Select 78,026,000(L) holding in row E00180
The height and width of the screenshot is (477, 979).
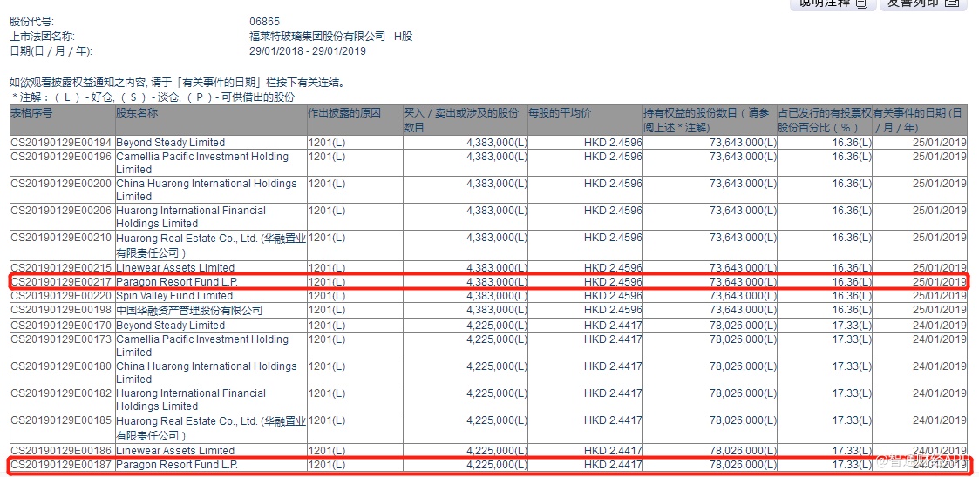[x=743, y=366]
